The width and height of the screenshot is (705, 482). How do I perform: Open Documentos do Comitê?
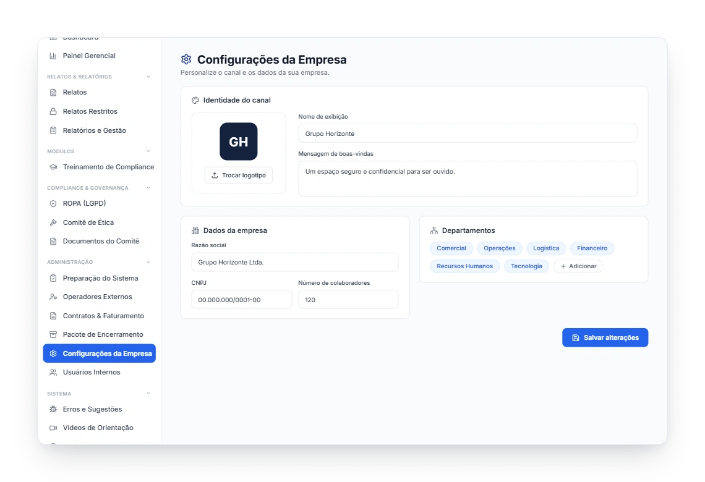[x=100, y=241]
